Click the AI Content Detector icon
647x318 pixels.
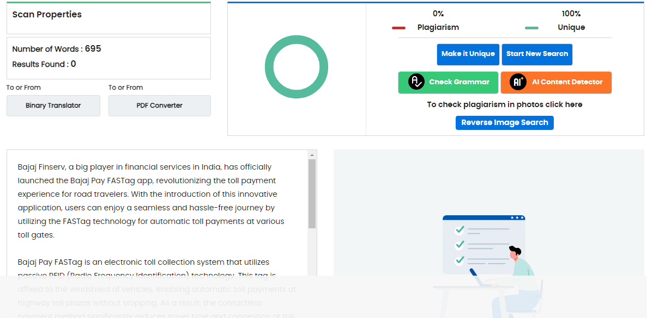coord(518,82)
